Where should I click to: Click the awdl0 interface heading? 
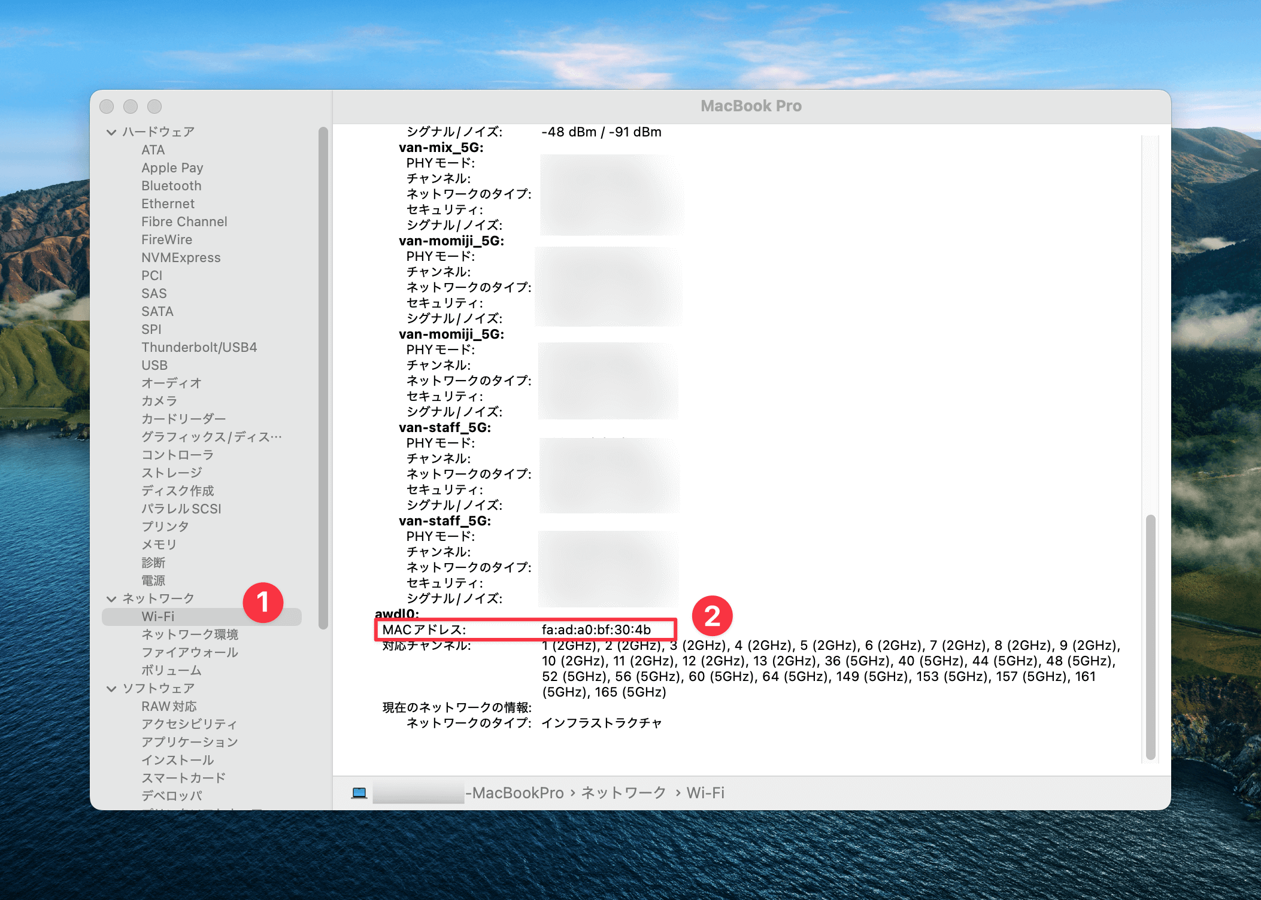coord(397,614)
